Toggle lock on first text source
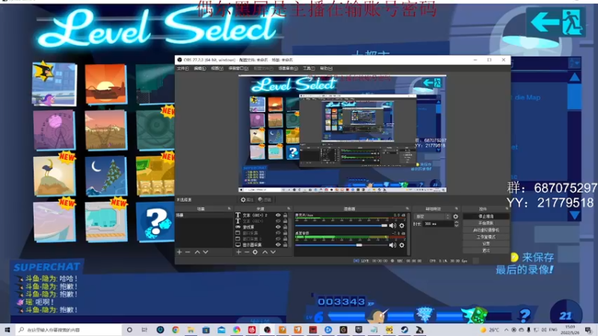 pos(285,215)
